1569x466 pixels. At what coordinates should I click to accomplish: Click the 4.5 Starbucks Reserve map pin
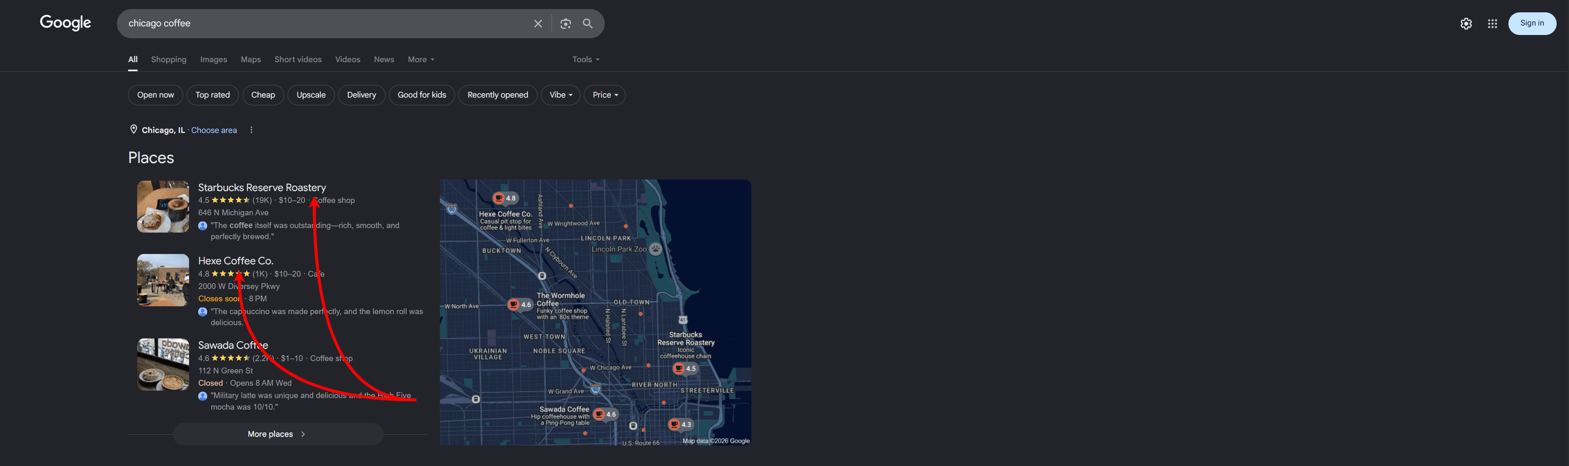click(685, 368)
